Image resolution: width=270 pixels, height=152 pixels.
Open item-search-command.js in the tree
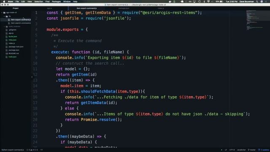pos(21,23)
